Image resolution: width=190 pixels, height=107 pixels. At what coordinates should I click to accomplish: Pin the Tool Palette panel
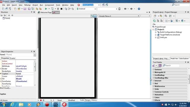pos(186,62)
